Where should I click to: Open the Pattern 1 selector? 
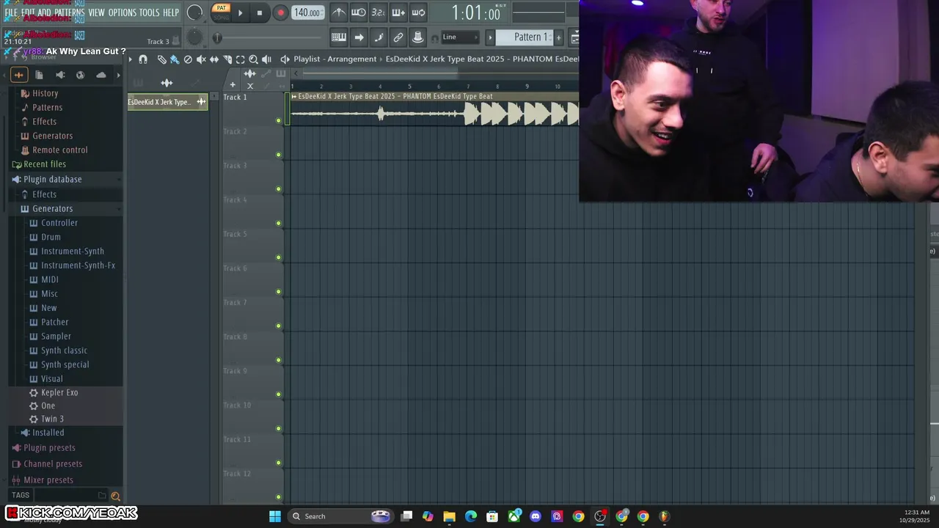[x=526, y=37]
